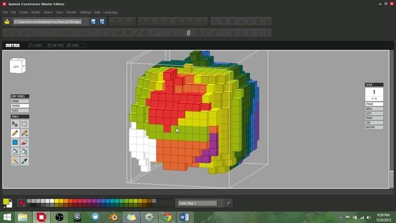
Task: Open Microsoft Word from the taskbar
Action: click(x=184, y=217)
